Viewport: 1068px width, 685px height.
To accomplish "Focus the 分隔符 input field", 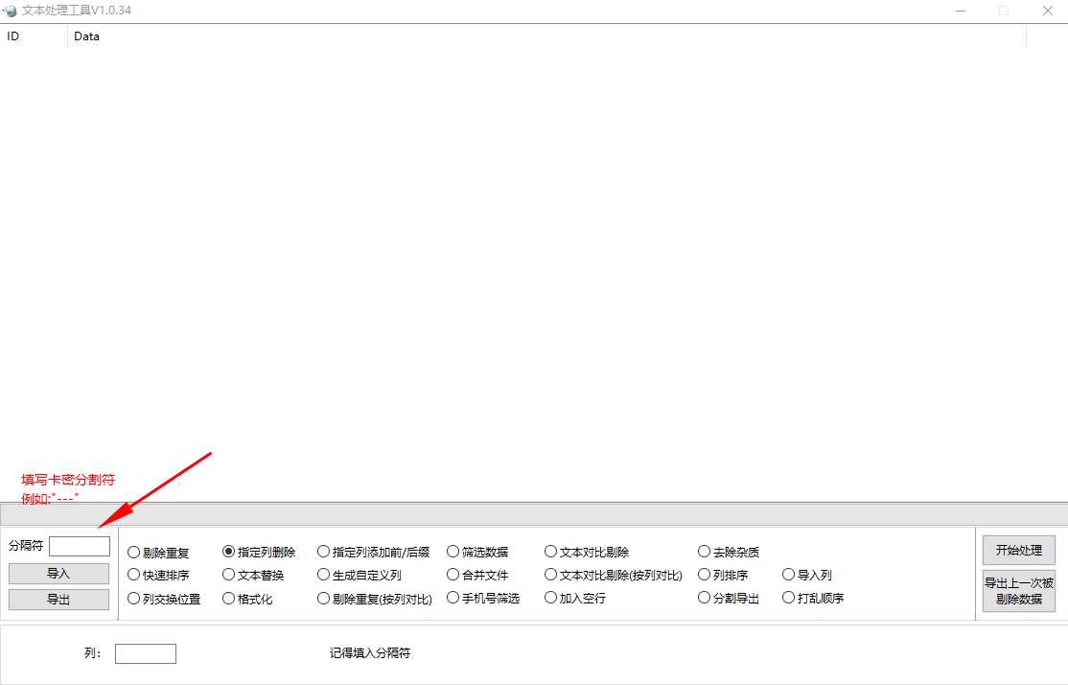I will (80, 546).
